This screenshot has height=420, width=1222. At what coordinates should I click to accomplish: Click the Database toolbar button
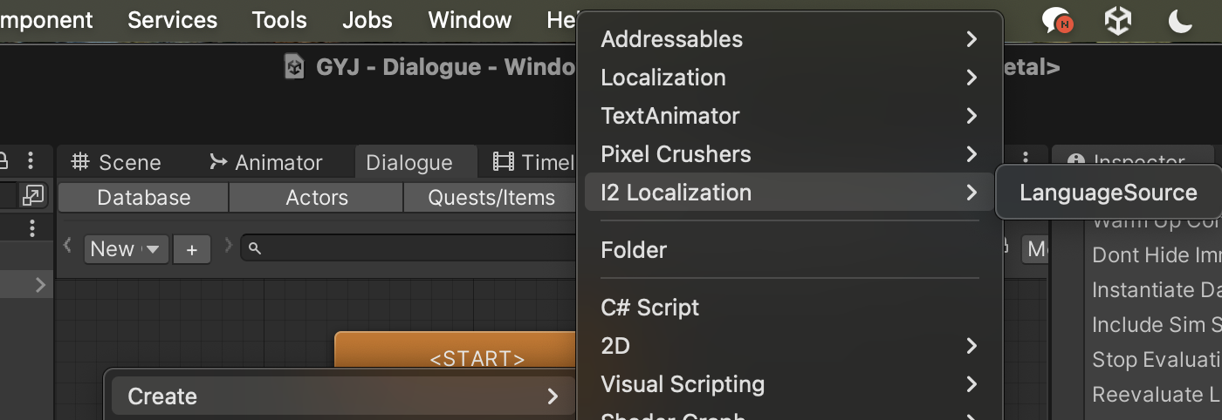point(144,198)
